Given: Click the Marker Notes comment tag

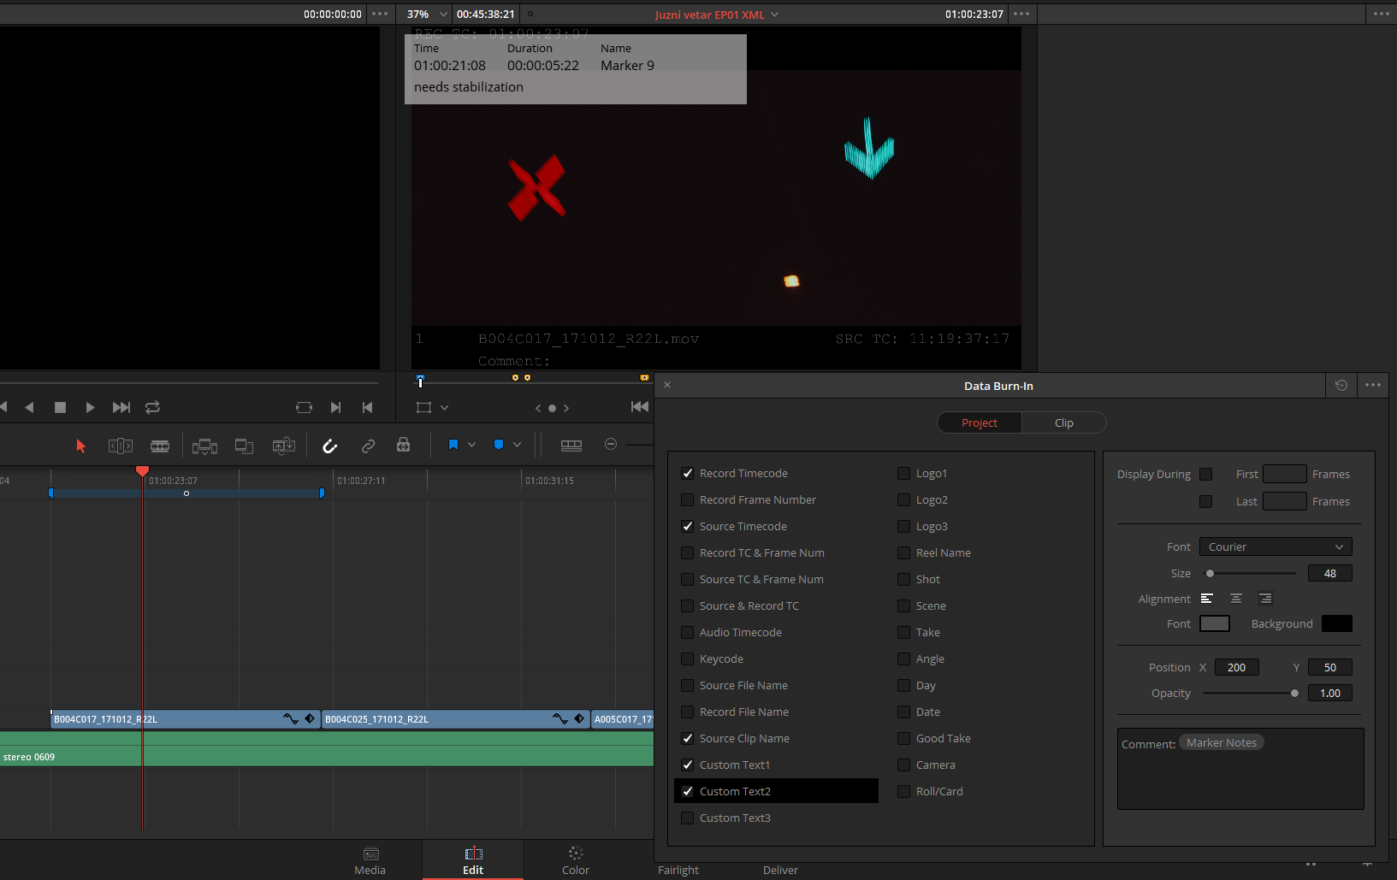Looking at the screenshot, I should pyautogui.click(x=1222, y=743).
